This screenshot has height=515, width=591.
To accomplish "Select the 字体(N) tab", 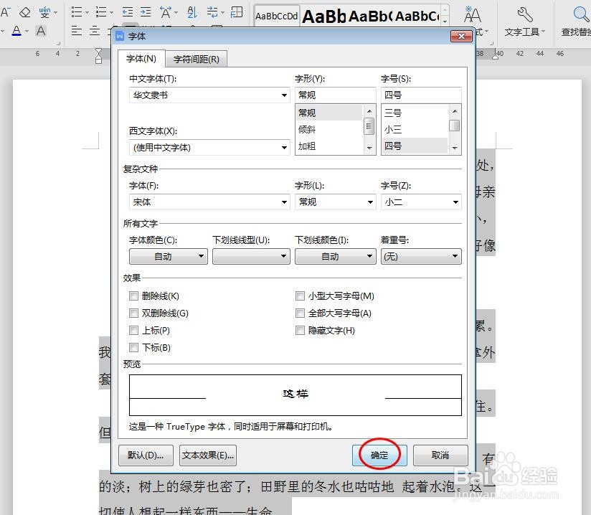I will (141, 59).
